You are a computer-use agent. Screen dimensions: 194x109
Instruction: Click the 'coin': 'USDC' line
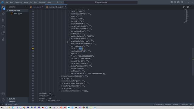[x=77, y=11]
